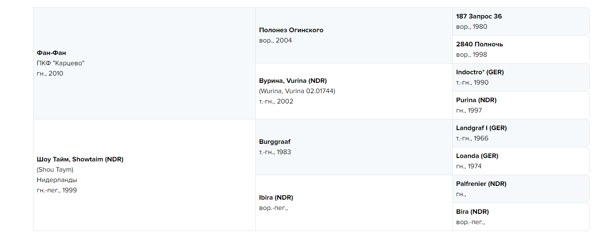611x237 pixels.
Task: Open the Фан-Фан horse link
Action: (52, 53)
